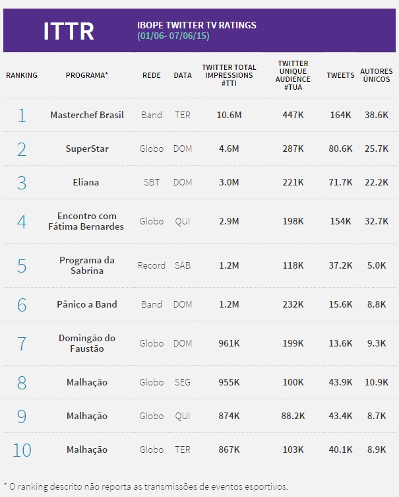Click the Autores Únicos column header

[377, 75]
